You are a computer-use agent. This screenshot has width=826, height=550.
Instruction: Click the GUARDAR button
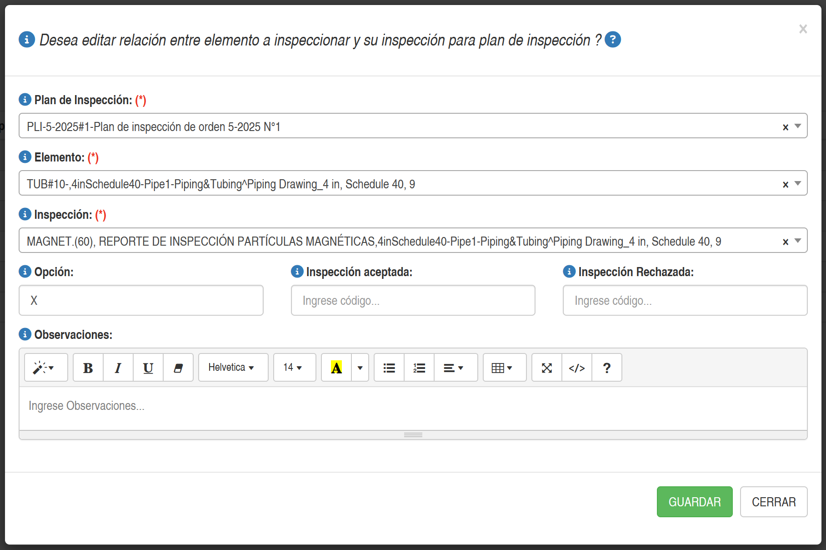point(695,502)
